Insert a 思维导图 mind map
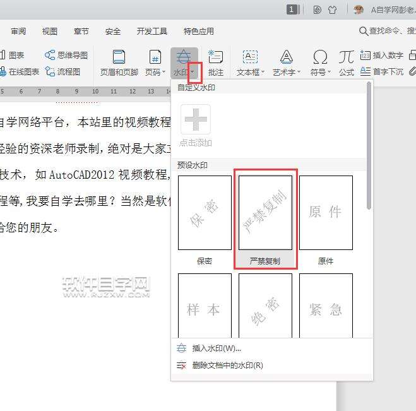Image resolution: width=416 pixels, height=411 pixels. click(x=66, y=55)
